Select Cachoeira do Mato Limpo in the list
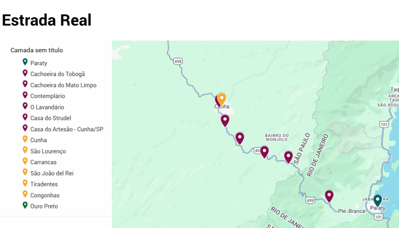The width and height of the screenshot is (399, 228). coord(64,85)
